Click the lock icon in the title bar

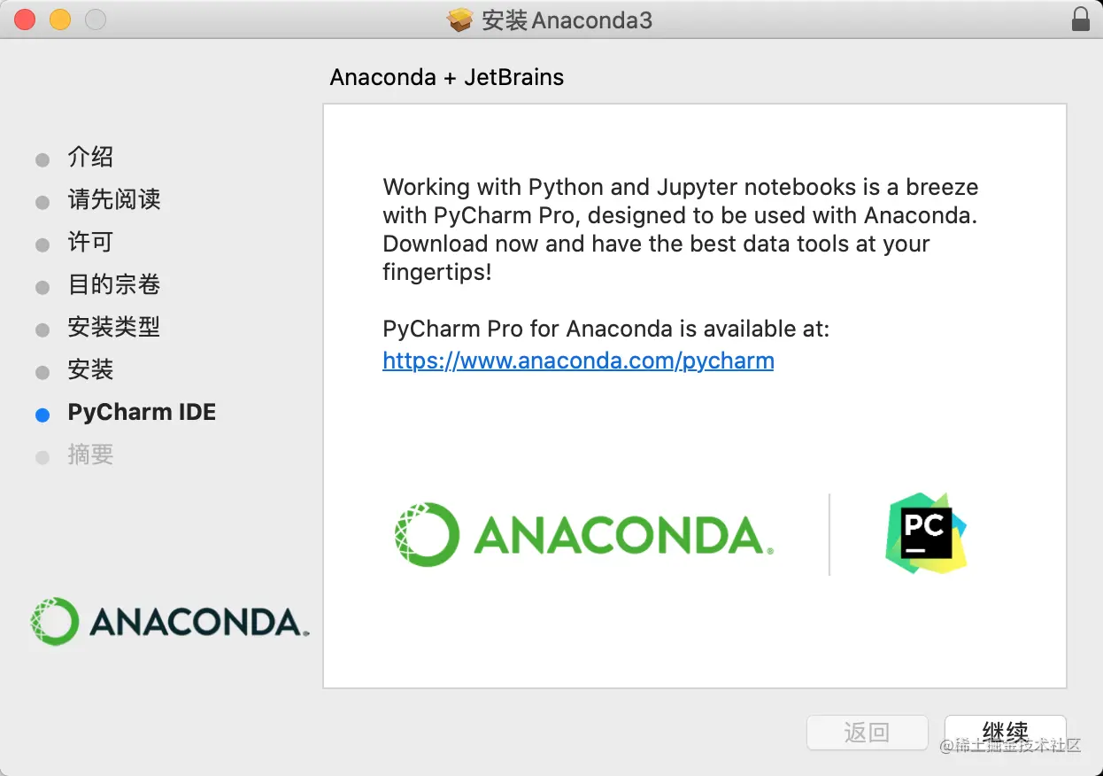pyautogui.click(x=1081, y=19)
